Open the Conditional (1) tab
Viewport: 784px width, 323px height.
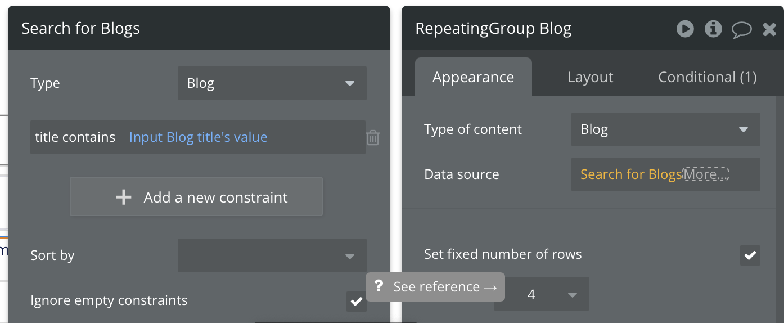point(707,77)
